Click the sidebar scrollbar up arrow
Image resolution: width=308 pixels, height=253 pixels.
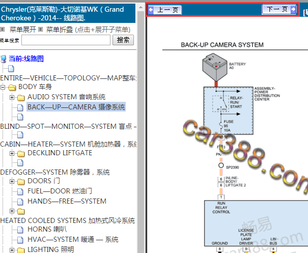(141, 8)
